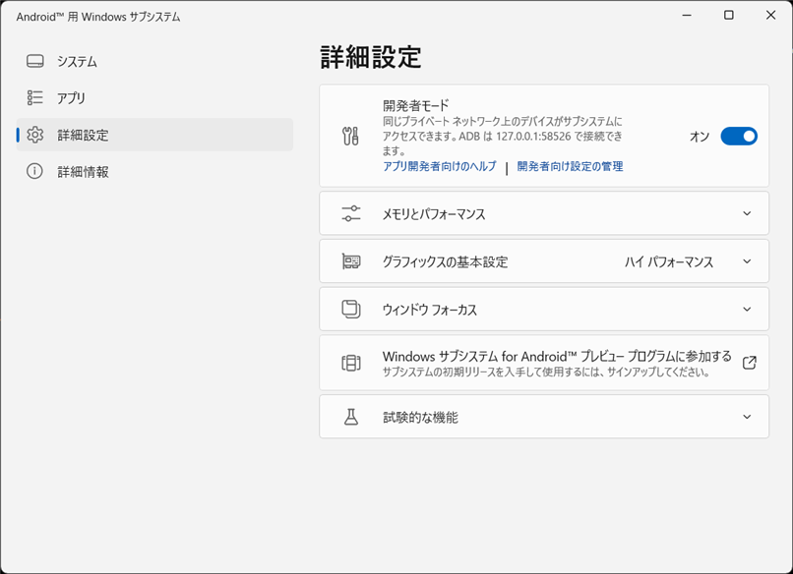
Task: Click the メモリとパフォーマンス sliders icon
Action: click(351, 213)
